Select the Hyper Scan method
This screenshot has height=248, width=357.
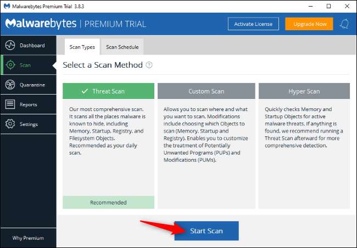click(304, 91)
